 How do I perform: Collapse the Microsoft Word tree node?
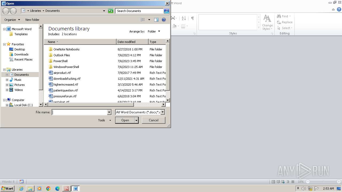click(x=4, y=29)
